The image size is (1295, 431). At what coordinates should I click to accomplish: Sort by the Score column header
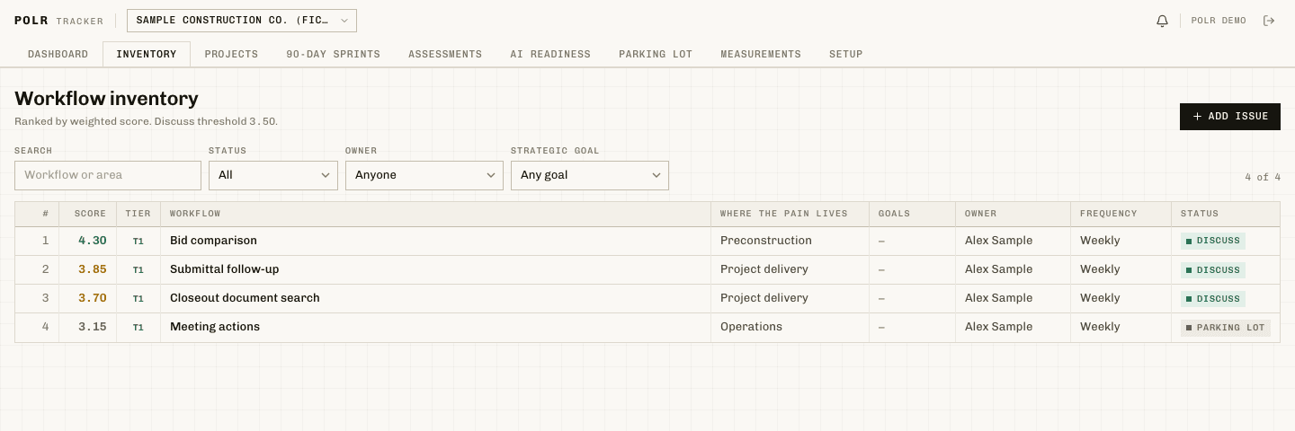[x=90, y=214]
